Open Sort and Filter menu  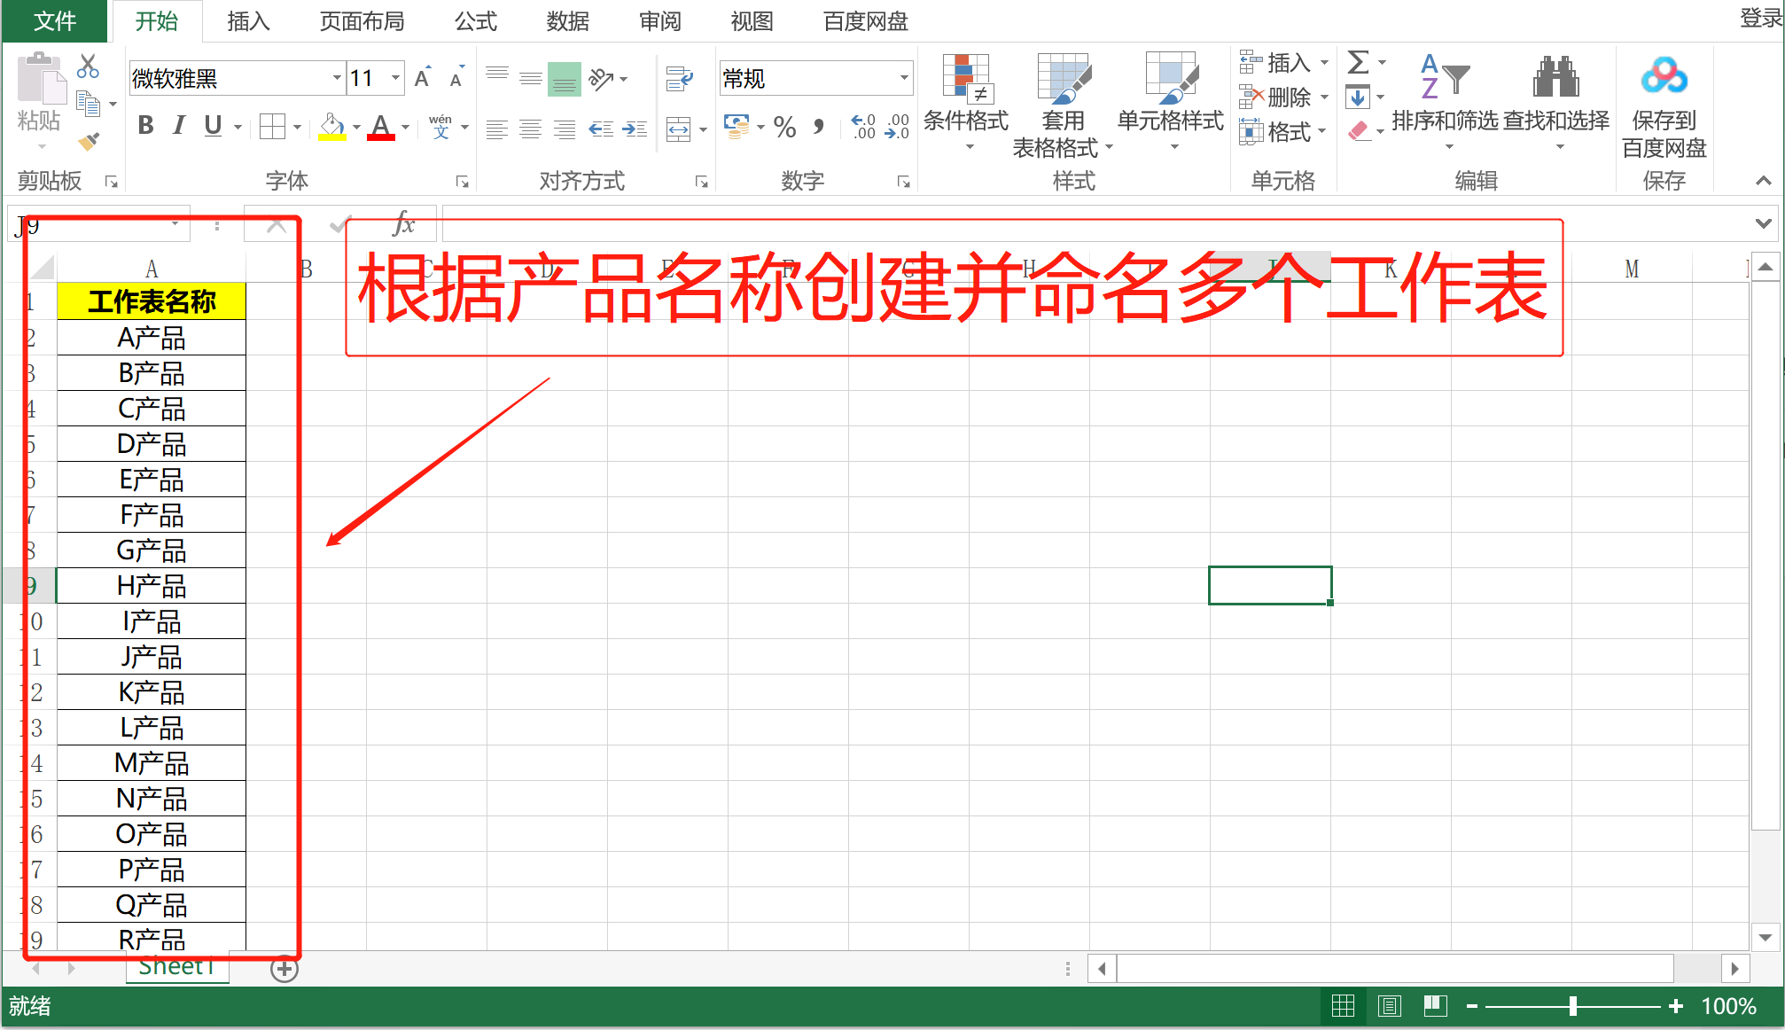[1446, 103]
